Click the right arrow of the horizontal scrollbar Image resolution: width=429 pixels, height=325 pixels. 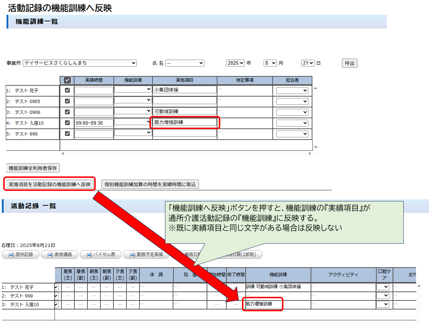pos(309,154)
